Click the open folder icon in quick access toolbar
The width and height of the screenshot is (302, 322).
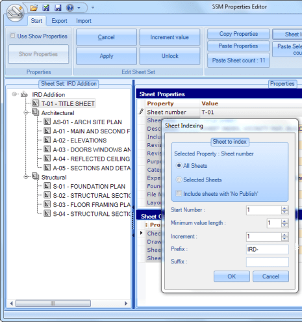[x=34, y=8]
